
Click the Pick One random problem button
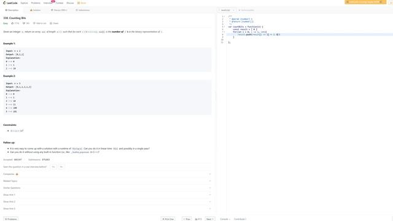pyautogui.click(x=168, y=219)
